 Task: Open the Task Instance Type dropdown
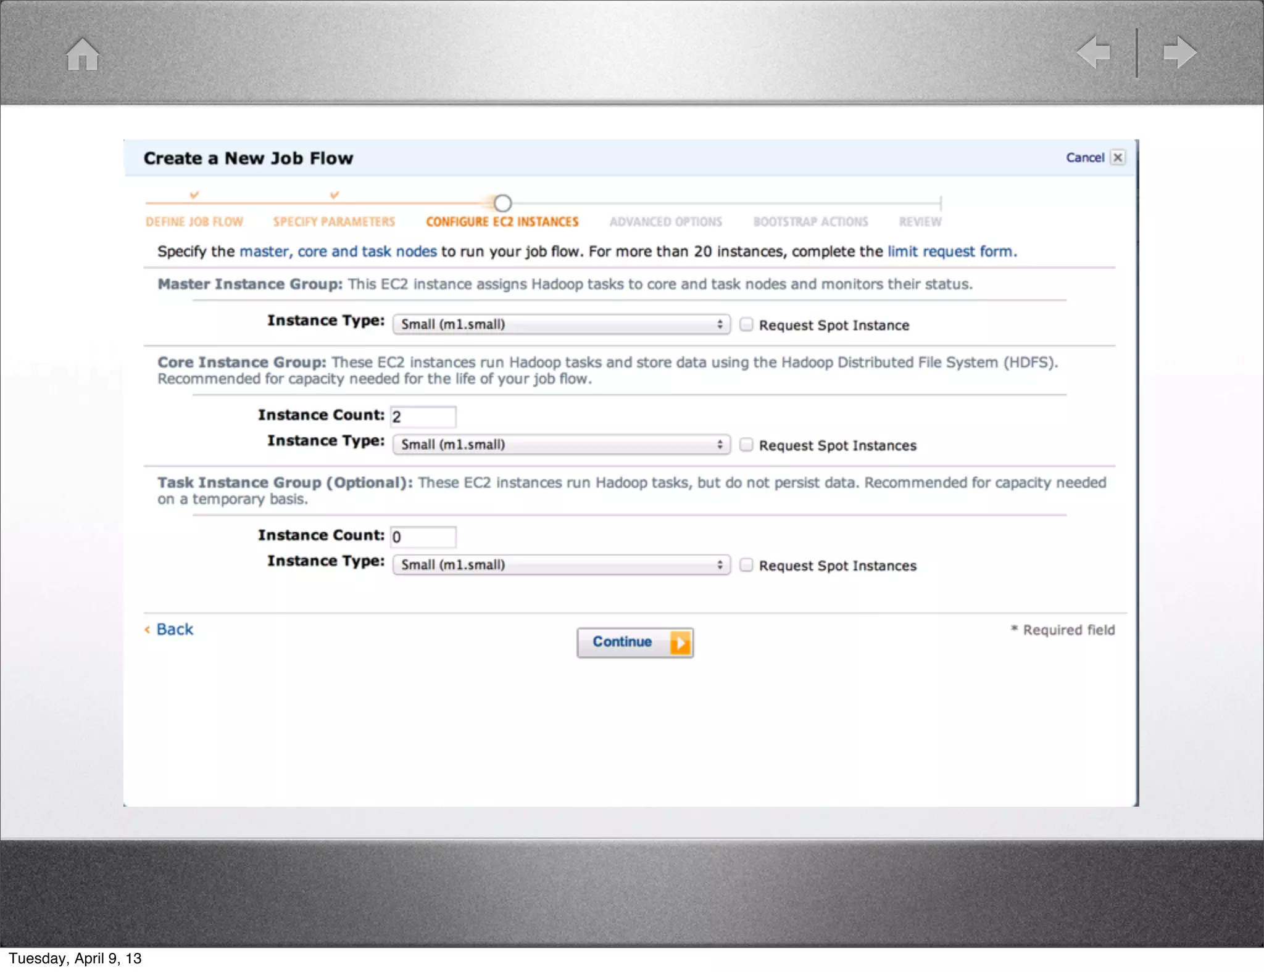pyautogui.click(x=561, y=565)
